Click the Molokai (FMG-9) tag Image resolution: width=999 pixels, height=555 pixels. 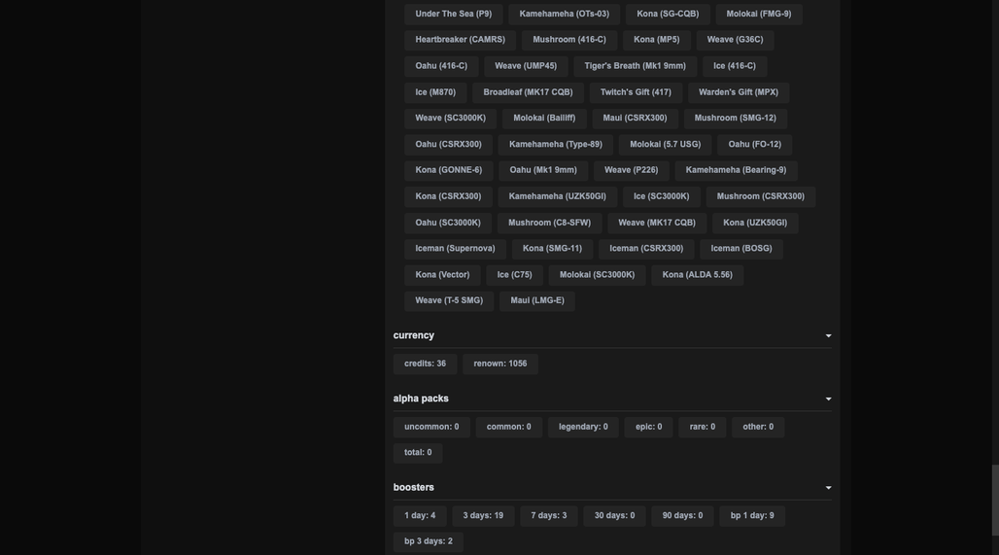click(759, 14)
